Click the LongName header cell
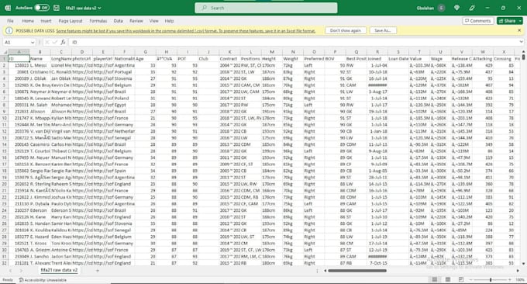This screenshot has width=527, height=284. (61, 58)
